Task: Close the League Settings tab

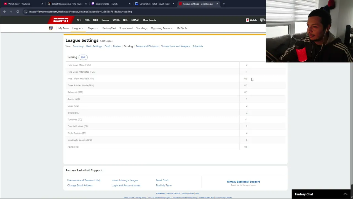Action: coord(217,4)
